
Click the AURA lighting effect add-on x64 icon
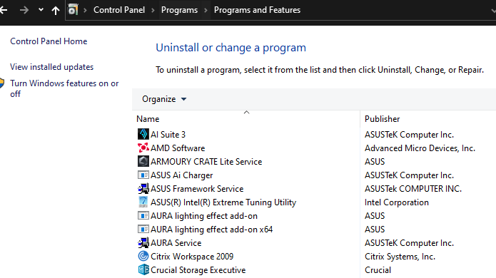[143, 230]
